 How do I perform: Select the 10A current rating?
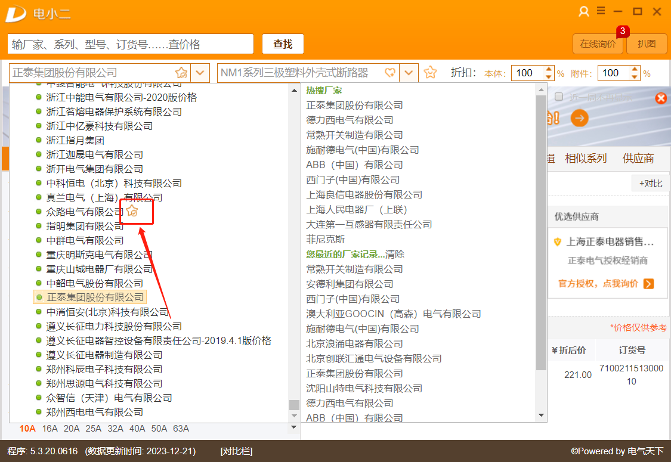(27, 429)
